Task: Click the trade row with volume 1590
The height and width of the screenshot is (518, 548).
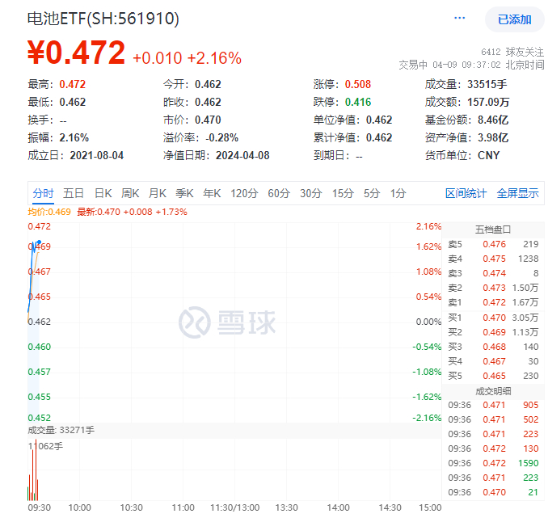Action: [493, 463]
